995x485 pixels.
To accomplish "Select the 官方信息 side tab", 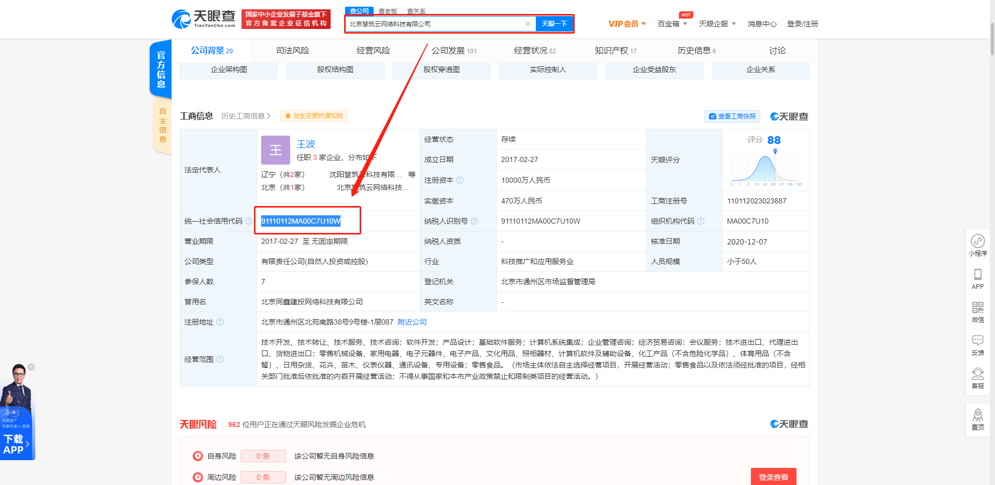I will tap(161, 69).
